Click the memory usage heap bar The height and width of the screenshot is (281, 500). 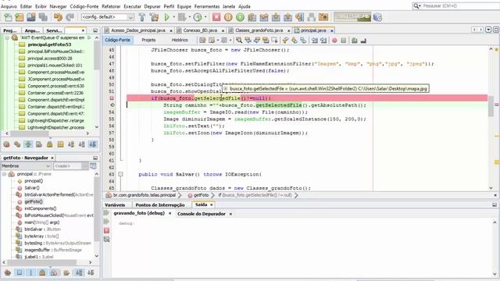pos(352,16)
